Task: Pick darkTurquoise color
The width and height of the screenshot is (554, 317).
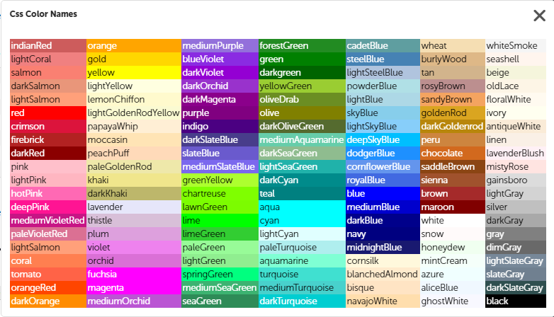Action: point(302,301)
